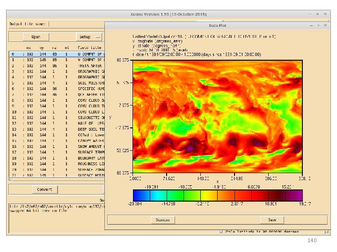This screenshot has height=252, width=337.
Task: Save the data plot
Action: [x=271, y=220]
